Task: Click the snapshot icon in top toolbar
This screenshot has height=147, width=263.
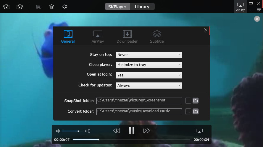Action: pos(6,6)
